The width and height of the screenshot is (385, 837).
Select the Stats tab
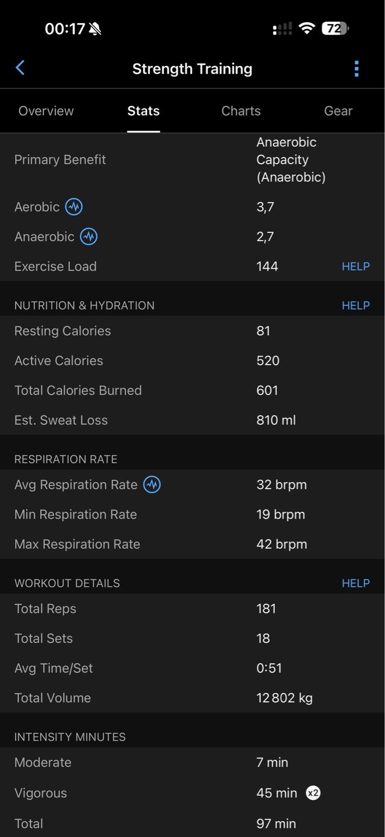(x=144, y=111)
